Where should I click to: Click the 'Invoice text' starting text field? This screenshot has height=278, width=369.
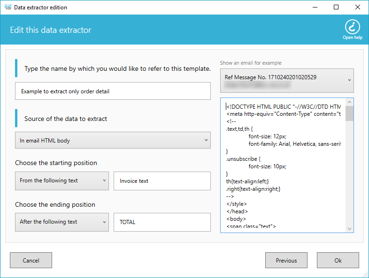tap(162, 180)
